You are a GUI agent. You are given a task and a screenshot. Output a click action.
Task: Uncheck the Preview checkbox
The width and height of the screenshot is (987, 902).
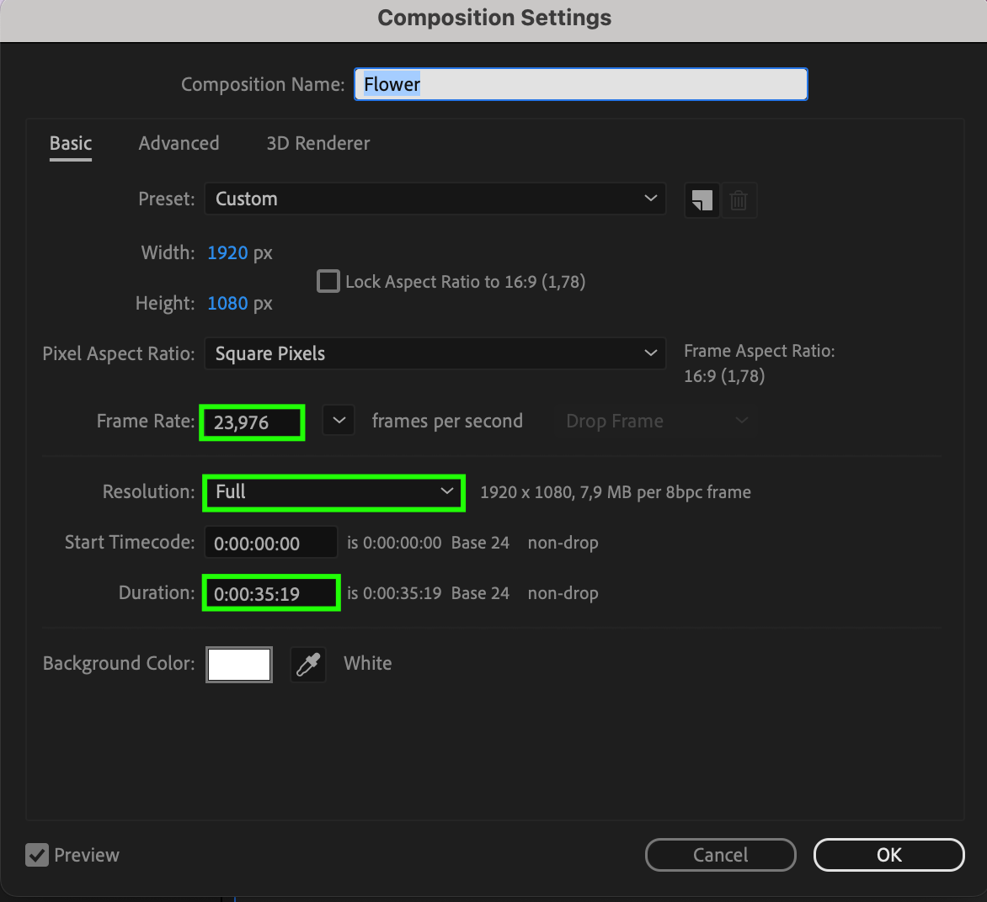[37, 855]
